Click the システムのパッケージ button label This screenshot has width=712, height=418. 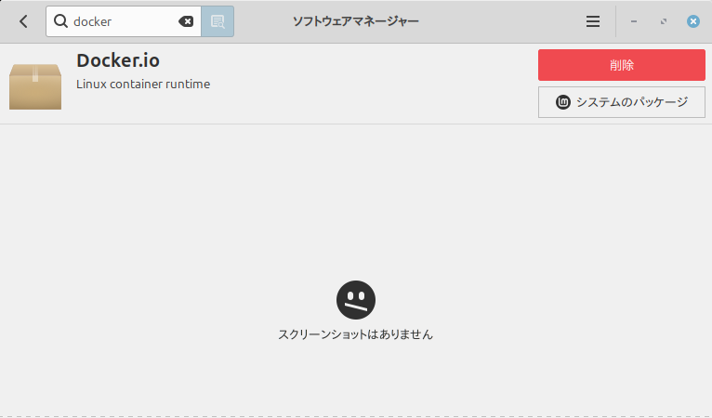(631, 102)
